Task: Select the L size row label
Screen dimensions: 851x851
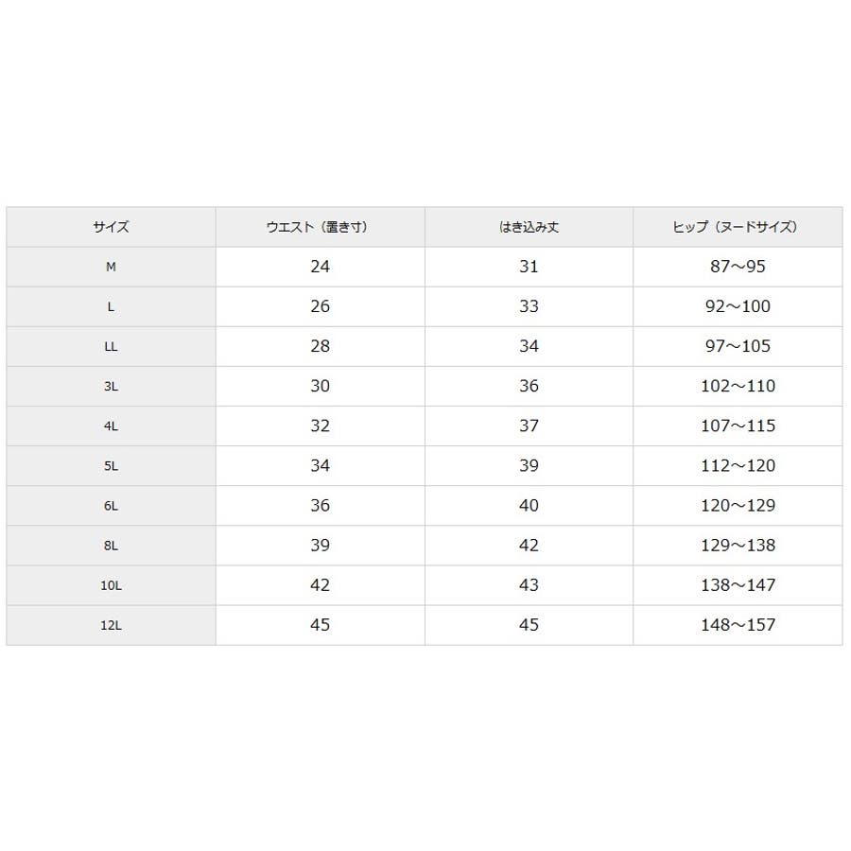Action: (x=111, y=306)
